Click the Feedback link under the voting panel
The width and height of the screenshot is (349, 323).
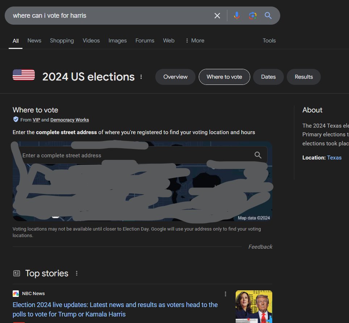tap(260, 247)
